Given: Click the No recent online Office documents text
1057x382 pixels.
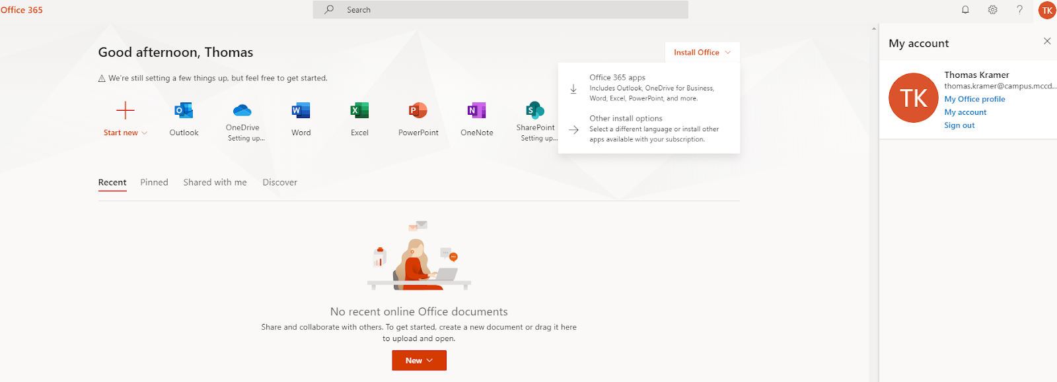Looking at the screenshot, I should pyautogui.click(x=419, y=311).
